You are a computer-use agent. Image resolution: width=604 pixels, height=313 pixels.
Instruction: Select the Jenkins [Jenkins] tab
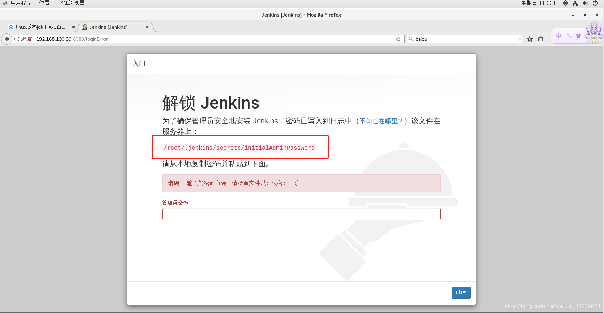(108, 27)
